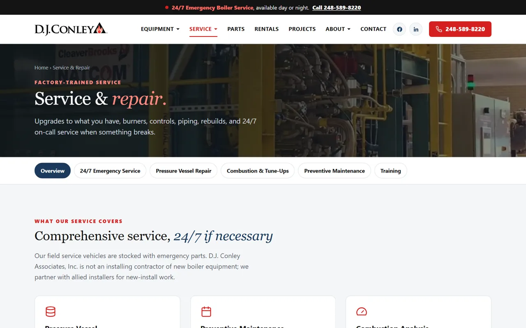The width and height of the screenshot is (526, 328).
Task: Select the Combustion & Tune-Ups tab
Action: pos(258,171)
